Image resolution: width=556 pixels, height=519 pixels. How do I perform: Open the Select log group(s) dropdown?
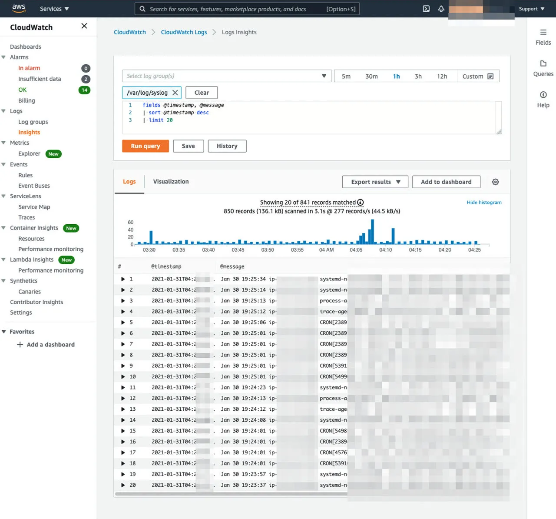coord(227,76)
